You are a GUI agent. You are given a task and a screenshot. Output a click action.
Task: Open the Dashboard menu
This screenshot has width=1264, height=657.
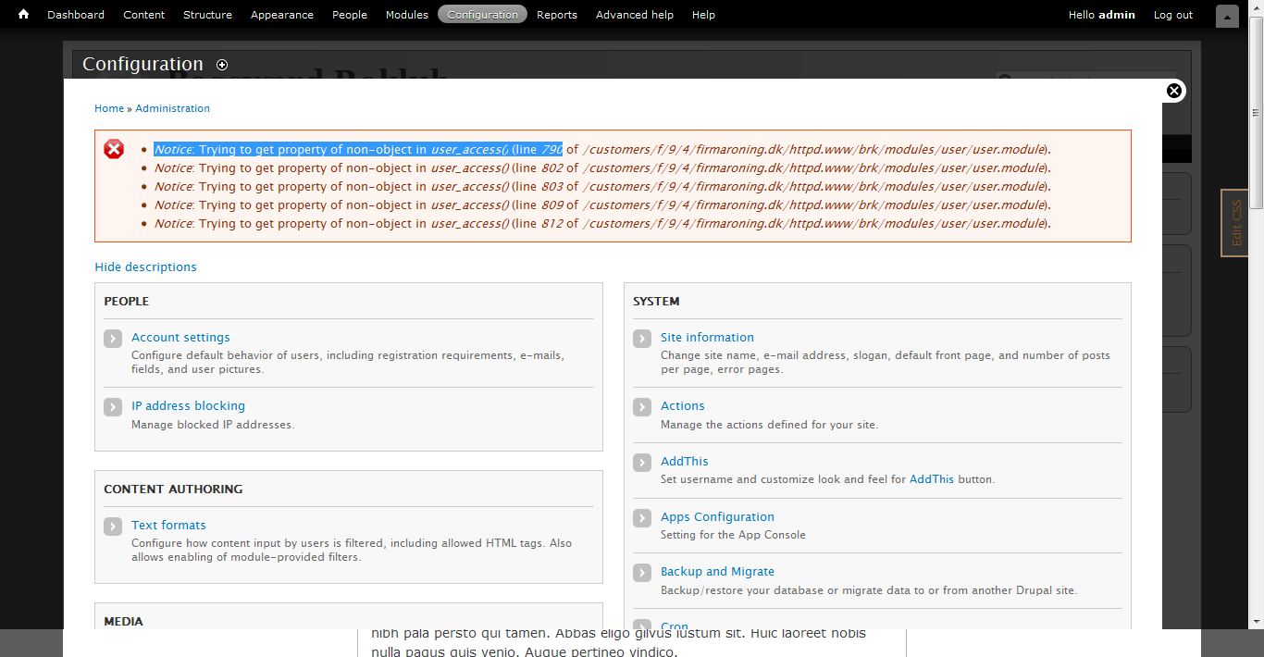click(x=76, y=15)
